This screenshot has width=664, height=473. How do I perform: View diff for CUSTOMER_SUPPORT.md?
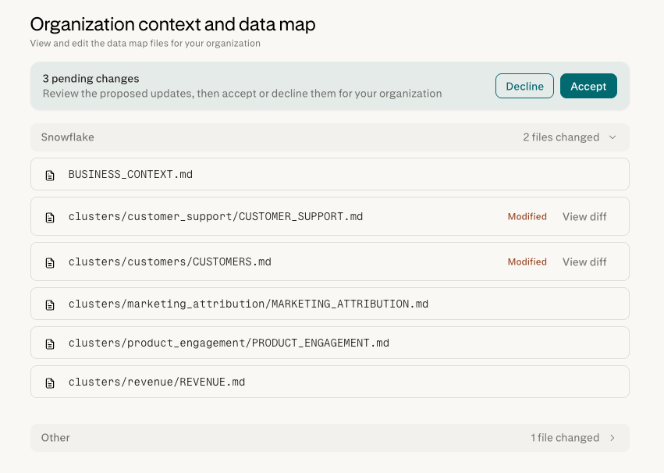click(x=584, y=216)
